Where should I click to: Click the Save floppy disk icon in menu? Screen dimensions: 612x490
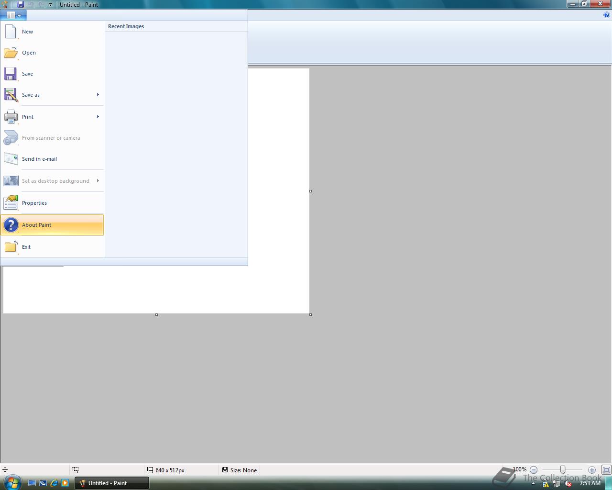click(11, 74)
